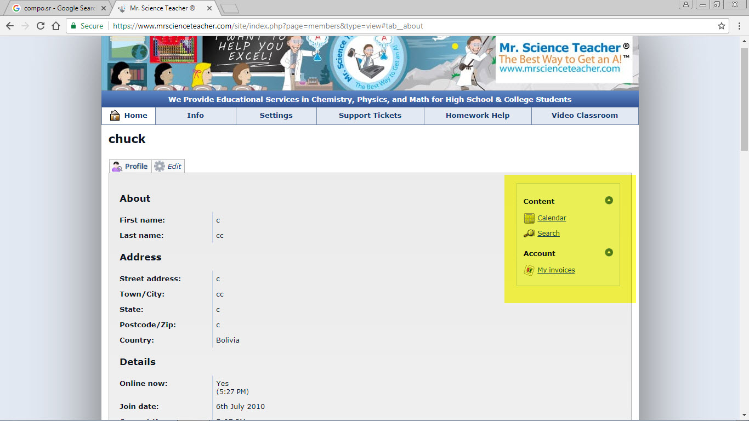
Task: Click the Edit gear icon
Action: click(x=160, y=166)
